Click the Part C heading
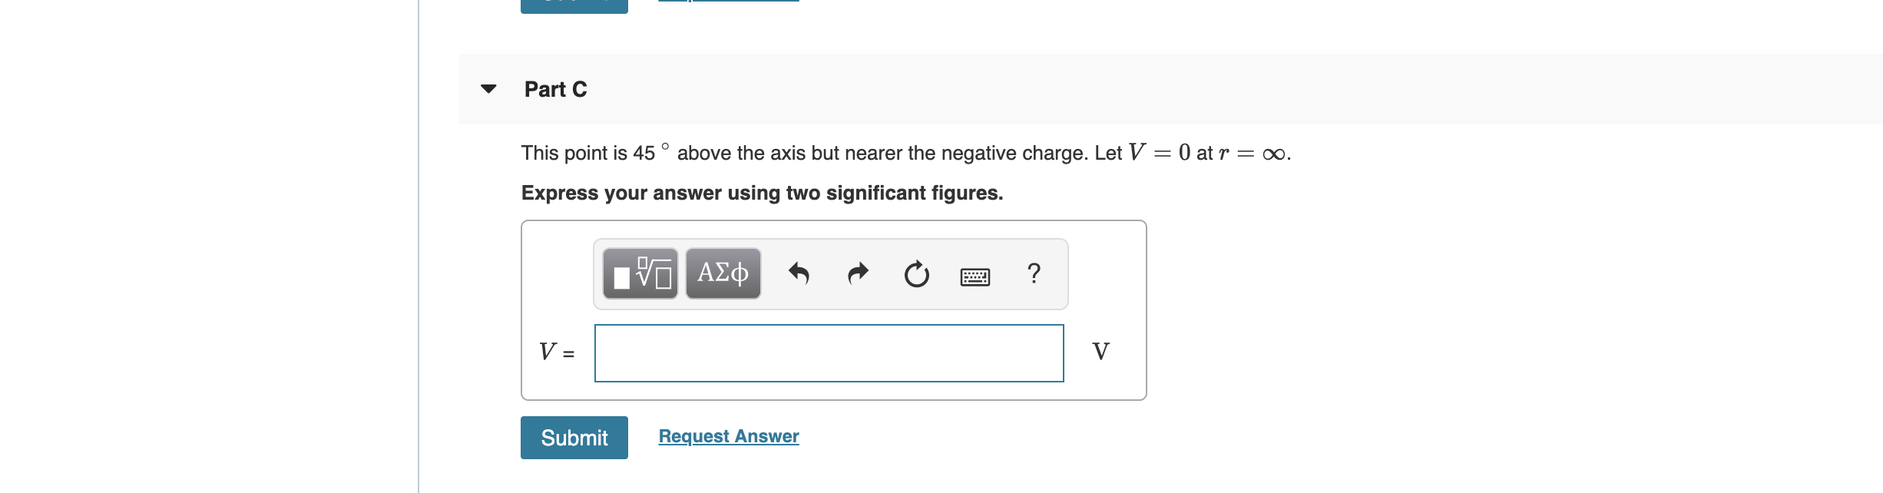 (554, 89)
